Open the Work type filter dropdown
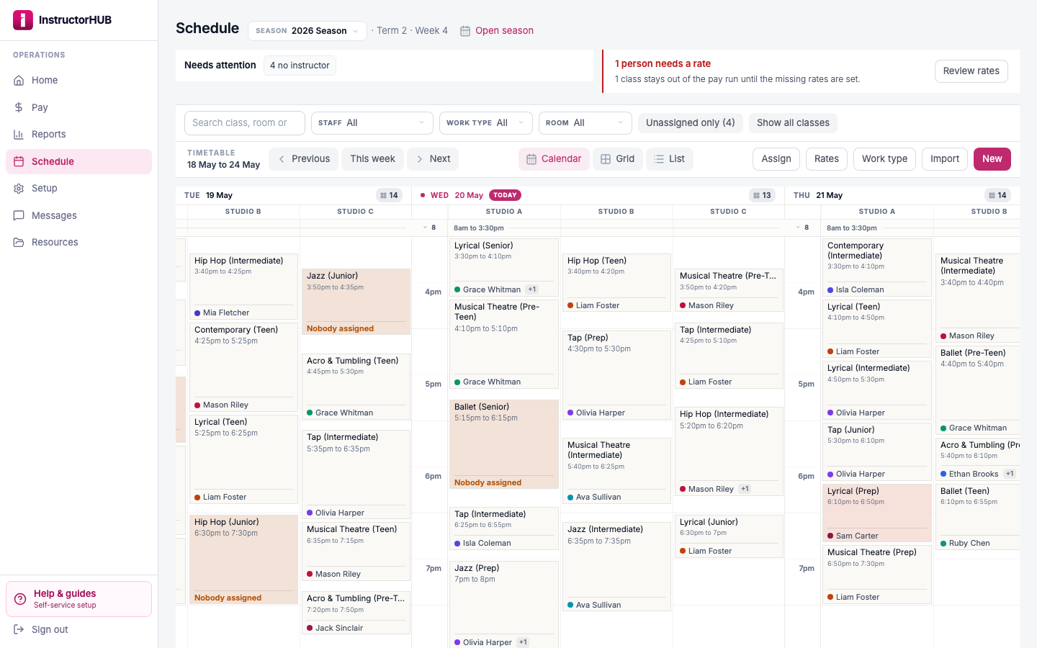 tap(486, 123)
